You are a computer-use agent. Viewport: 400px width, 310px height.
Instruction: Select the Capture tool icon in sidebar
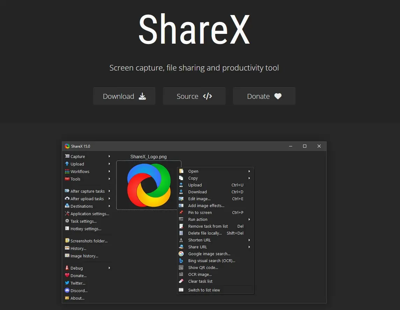[x=67, y=156]
